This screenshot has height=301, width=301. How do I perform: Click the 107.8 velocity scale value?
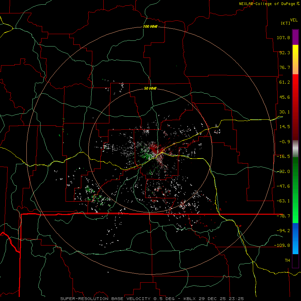click(x=283, y=37)
